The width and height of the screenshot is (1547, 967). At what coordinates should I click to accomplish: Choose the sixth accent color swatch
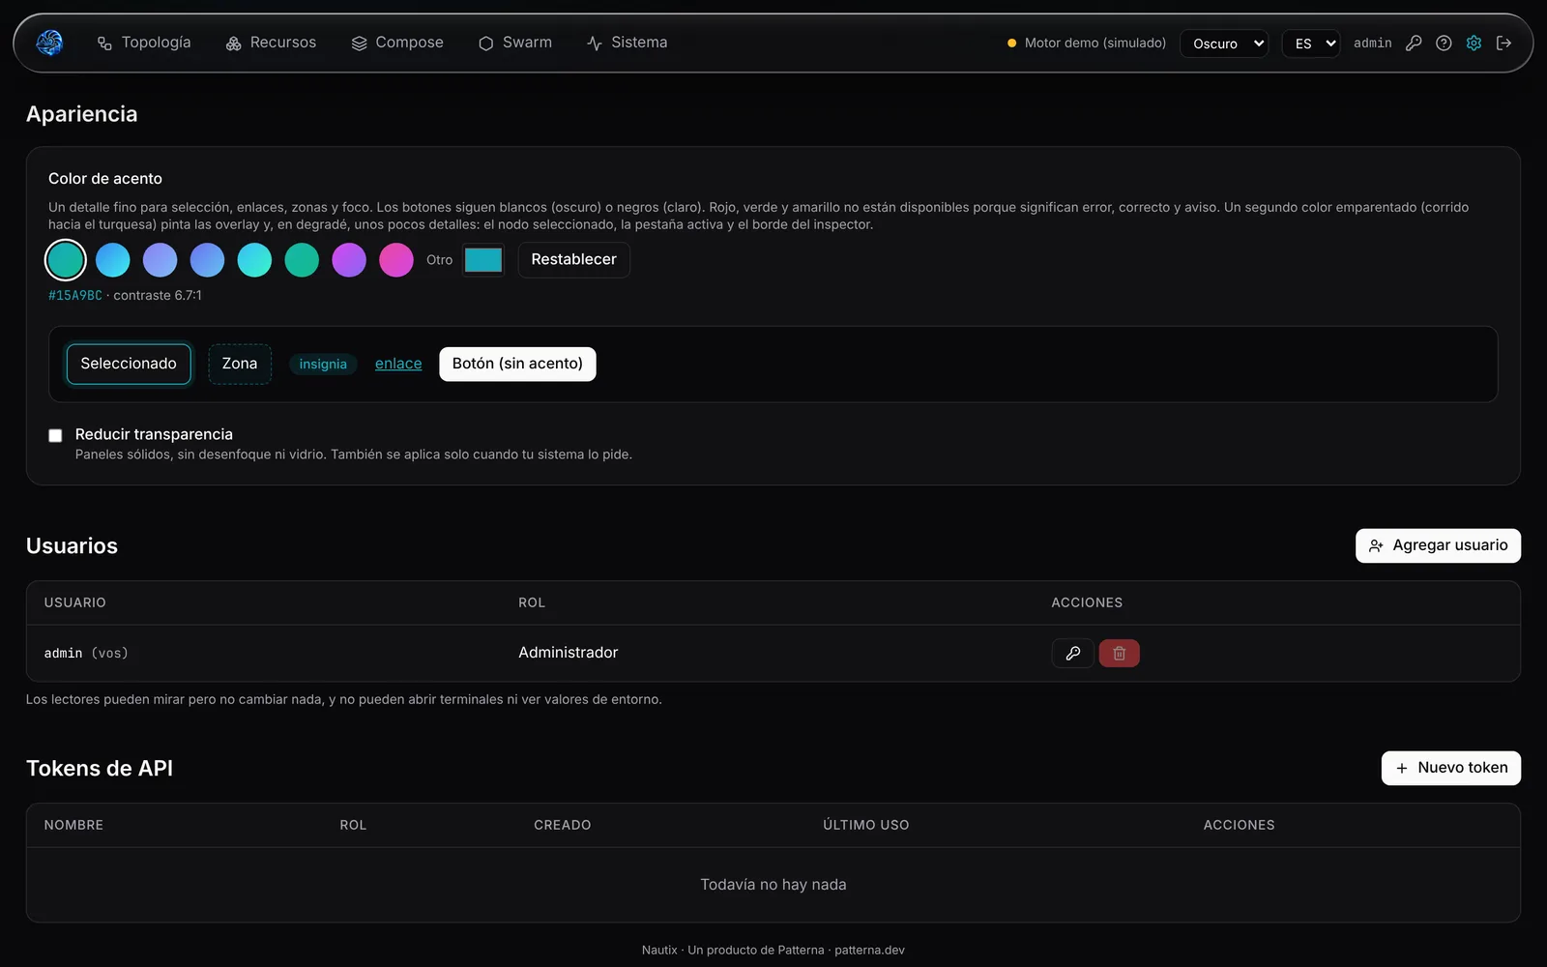coord(302,260)
